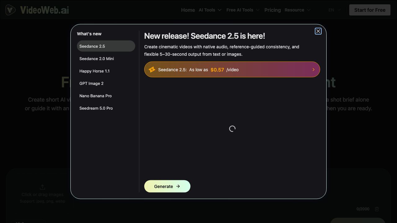Viewport: 397px width, 223px height.
Task: Click the "What's new" heading
Action: click(x=89, y=34)
